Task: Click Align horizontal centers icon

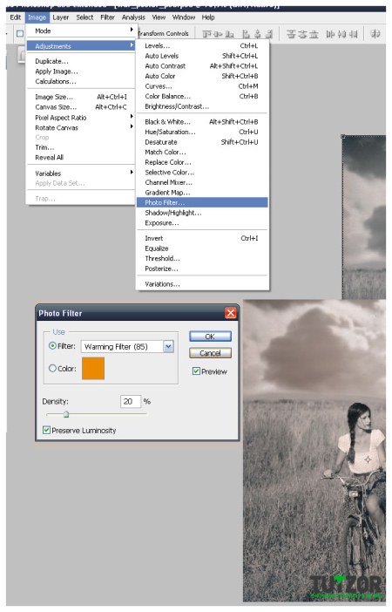Action: (x=258, y=34)
